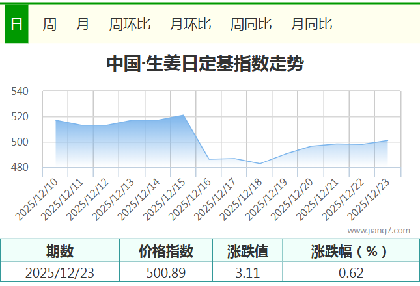Click the 期数 table column header
The image size is (420, 286).
coord(60,251)
